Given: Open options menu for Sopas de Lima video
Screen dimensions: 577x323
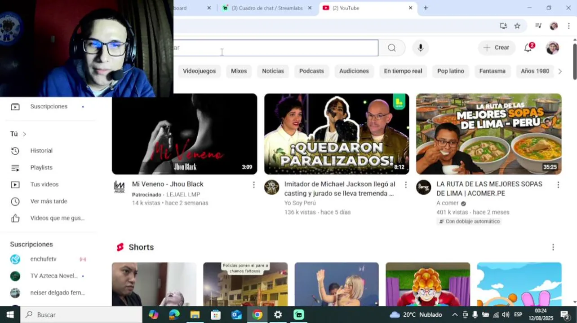Looking at the screenshot, I should 558,185.
